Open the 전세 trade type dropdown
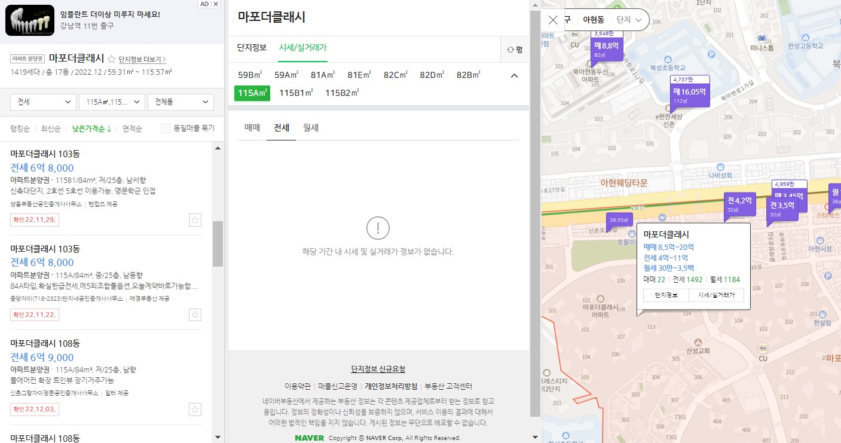The width and height of the screenshot is (841, 443). (43, 102)
